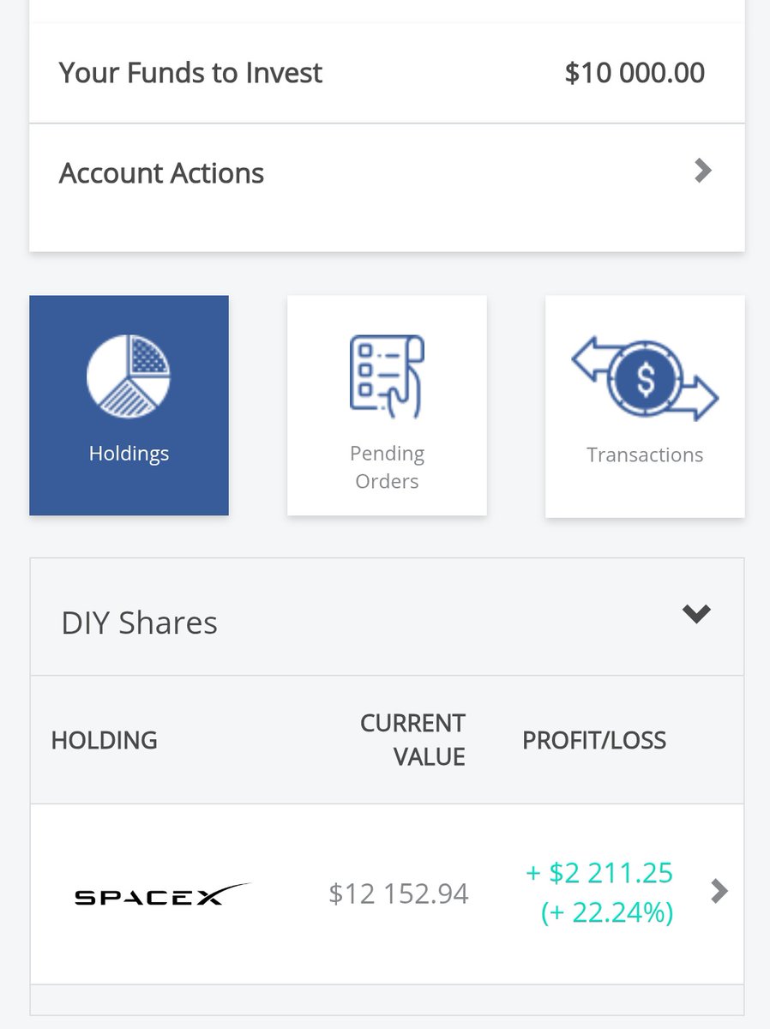Click the (+ 22.24%) percentage
The height and width of the screenshot is (1029, 770).
[607, 913]
